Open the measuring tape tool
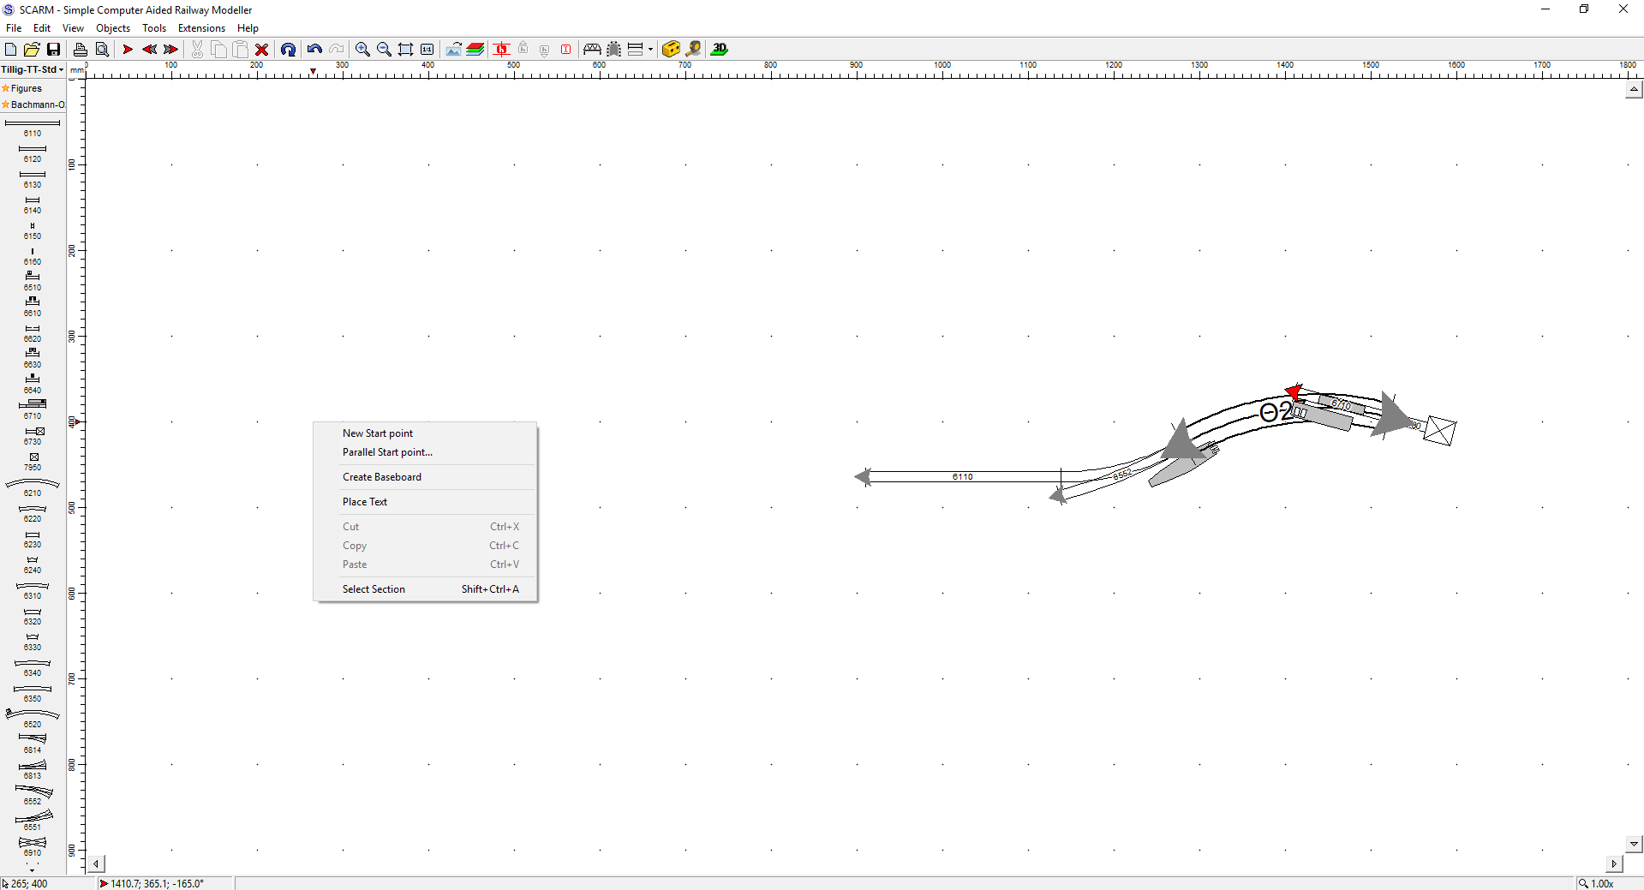Screen dimensions: 1644x890 (x=693, y=50)
